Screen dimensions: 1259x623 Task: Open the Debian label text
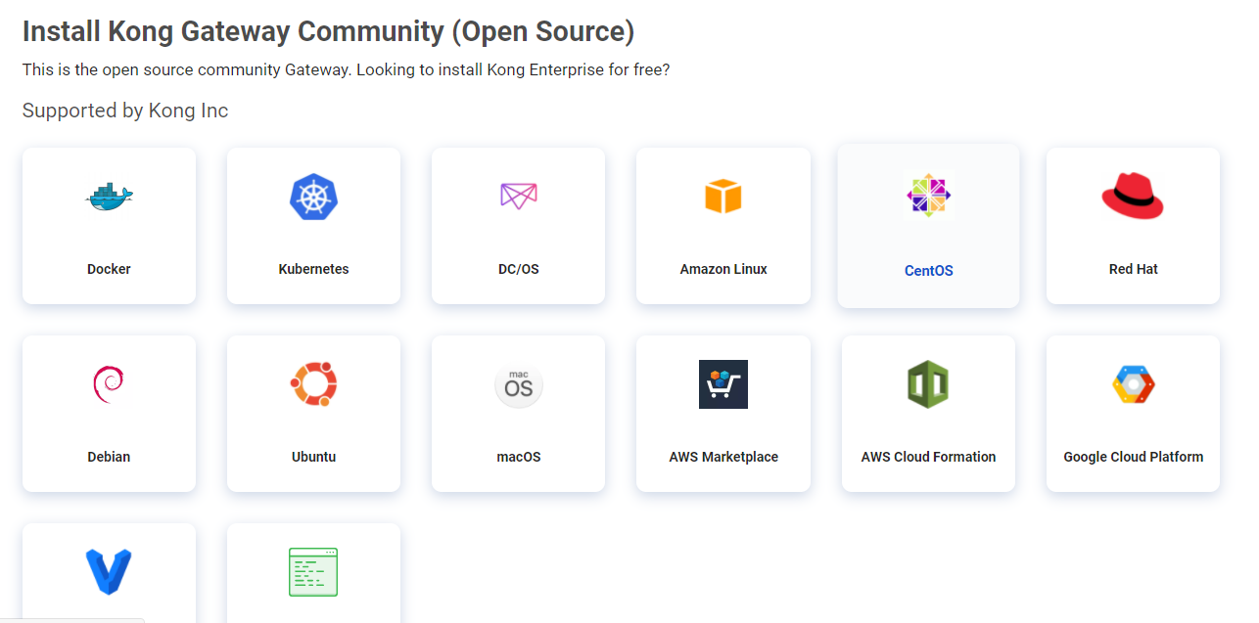109,457
